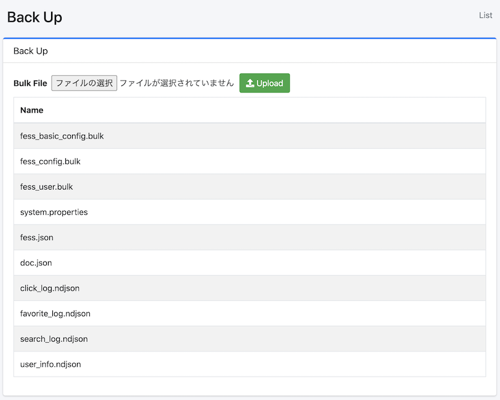Download search_log.ndjson log file

[x=54, y=339]
